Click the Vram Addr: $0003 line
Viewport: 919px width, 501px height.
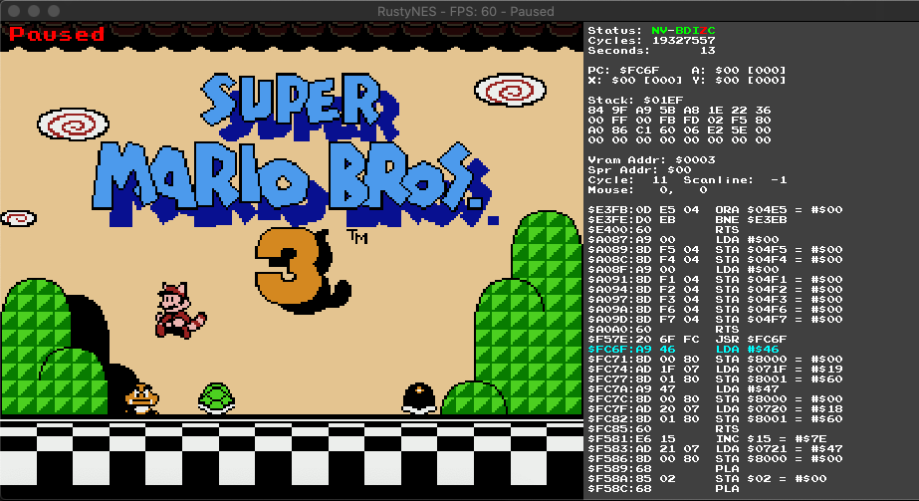pyautogui.click(x=651, y=160)
